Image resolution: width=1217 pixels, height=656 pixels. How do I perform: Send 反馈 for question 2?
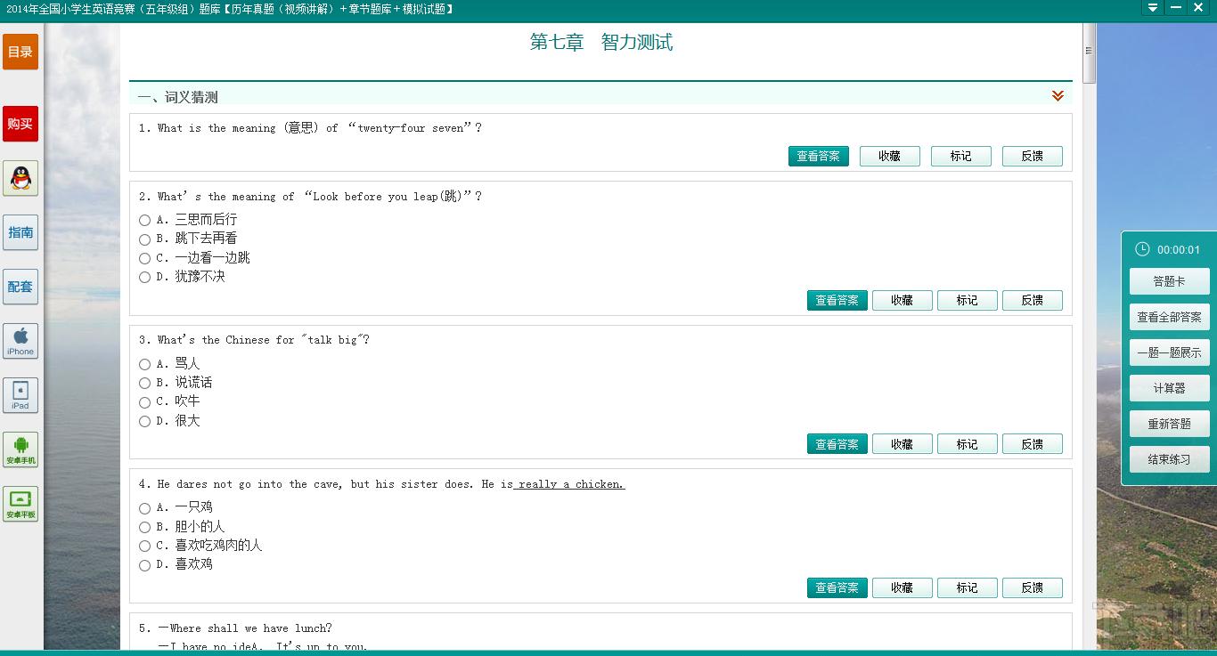(1033, 300)
